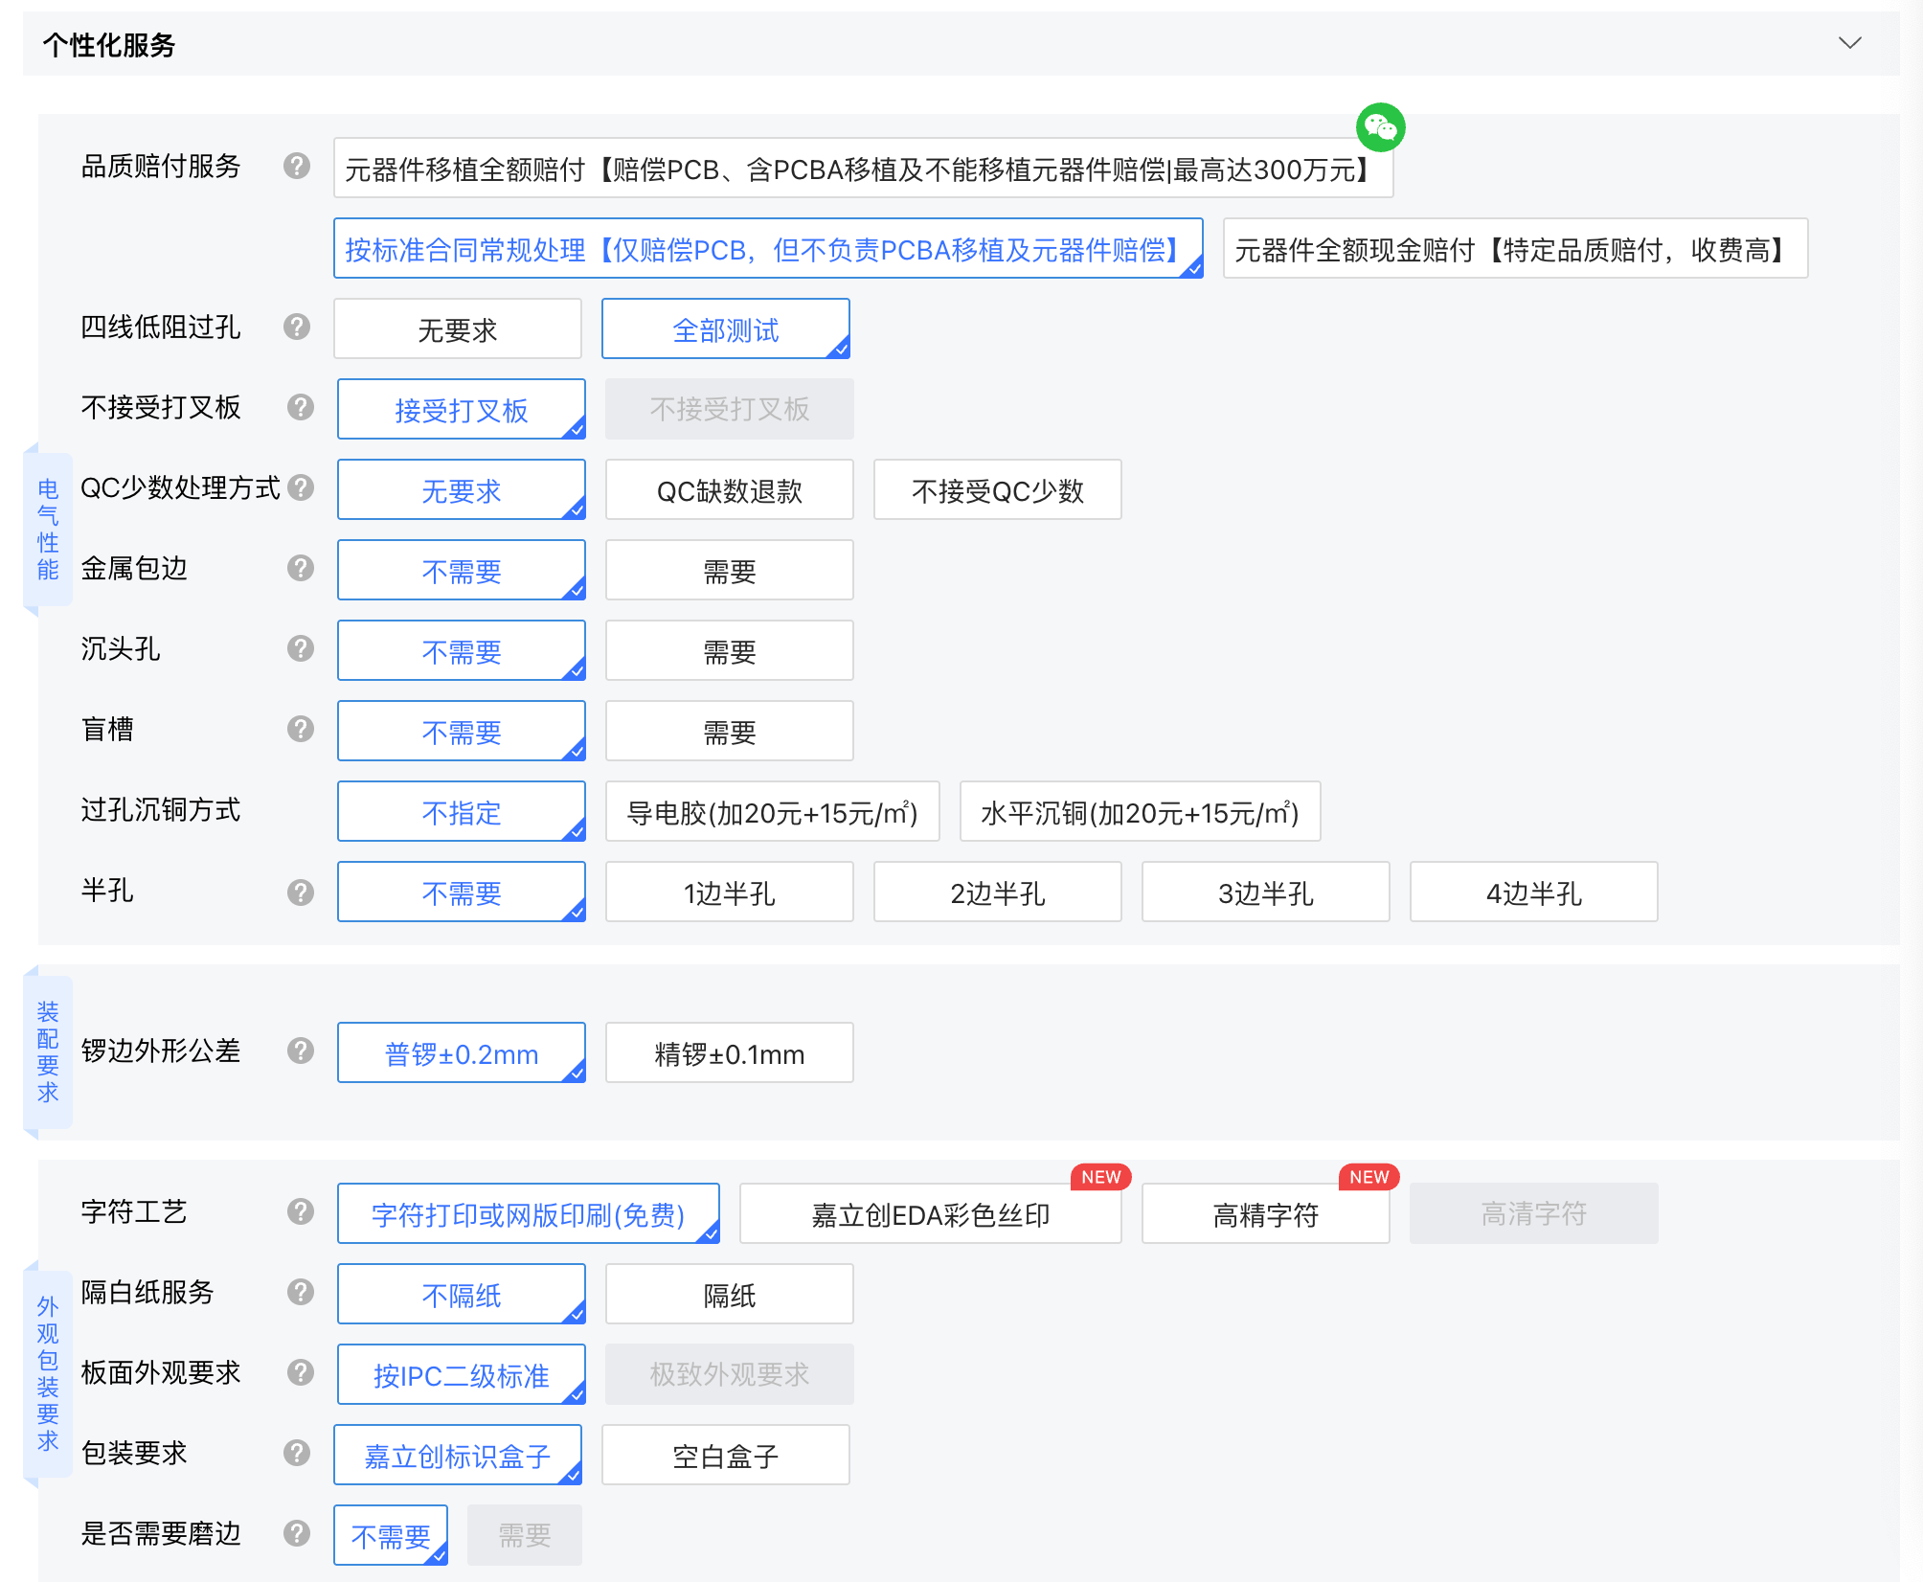The image size is (1923, 1582).
Task: Click question mark next to 金属包边
Action: 301,569
